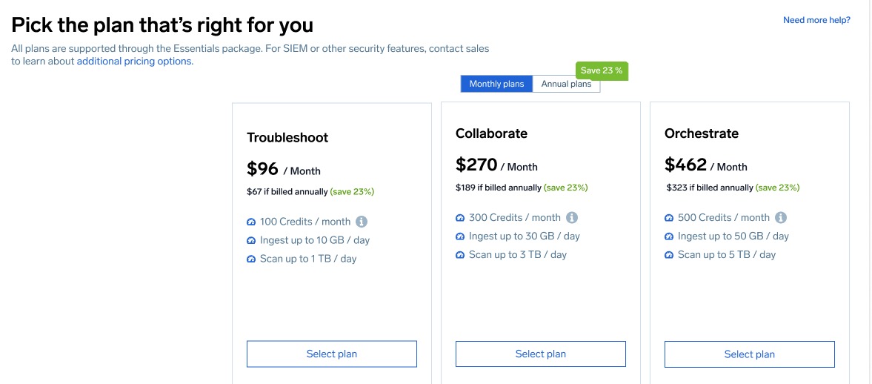Switch to Annual plans billing

(x=566, y=85)
